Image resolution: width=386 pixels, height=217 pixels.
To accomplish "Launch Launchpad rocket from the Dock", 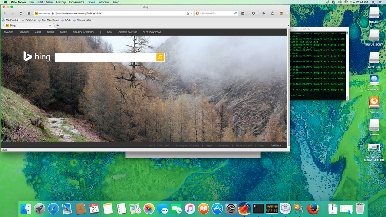I will tap(40, 209).
